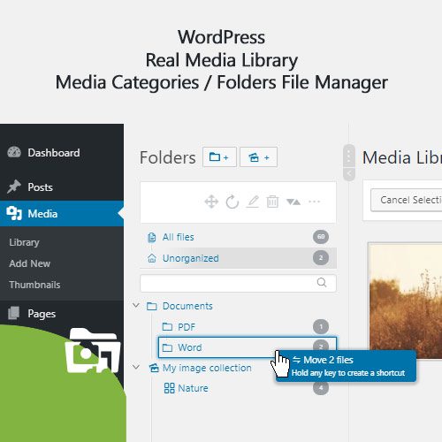Click the All files count badge 60
This screenshot has width=442, height=442.
point(321,237)
